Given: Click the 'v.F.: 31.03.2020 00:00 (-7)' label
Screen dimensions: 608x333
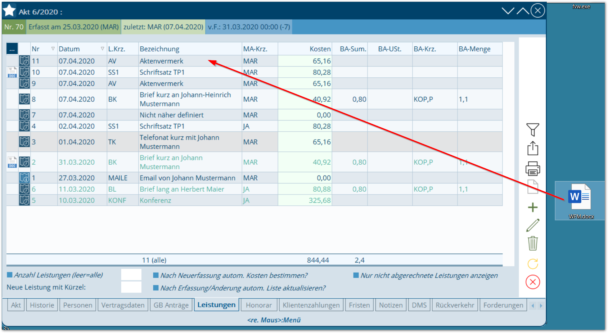Looking at the screenshot, I should (249, 27).
